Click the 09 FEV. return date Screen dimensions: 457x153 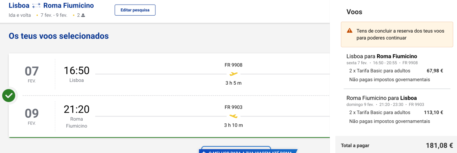[x=32, y=116]
